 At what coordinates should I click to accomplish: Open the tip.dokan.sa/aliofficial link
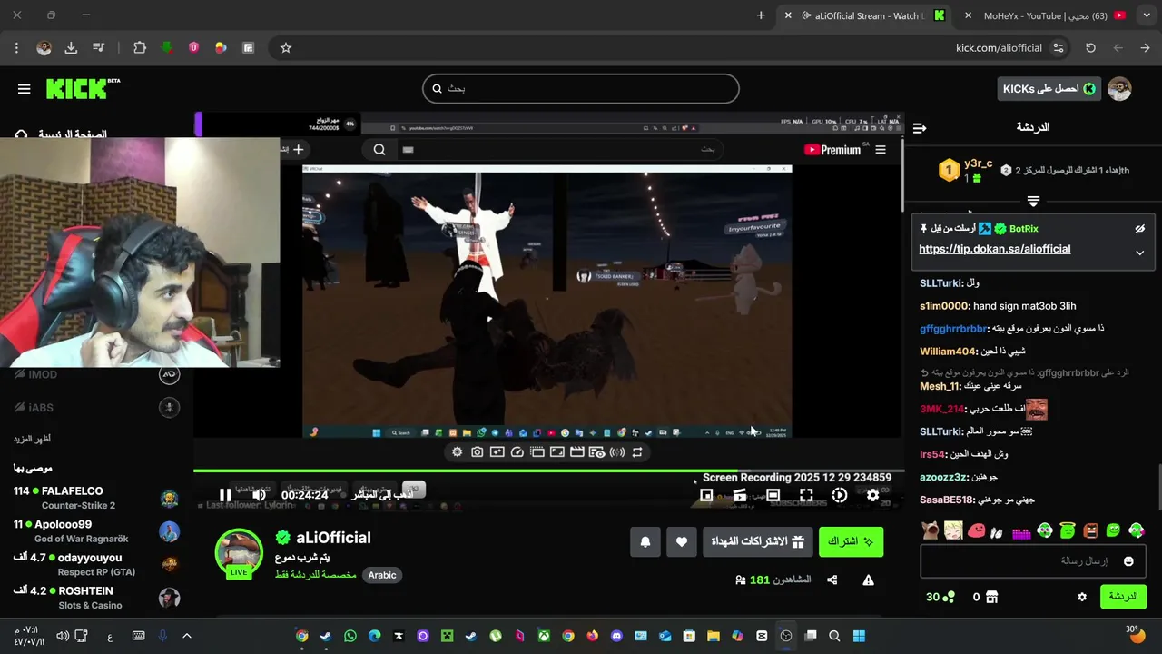pos(994,249)
